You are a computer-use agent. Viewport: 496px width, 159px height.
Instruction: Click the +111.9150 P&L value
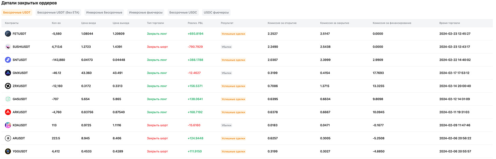[x=195, y=151]
